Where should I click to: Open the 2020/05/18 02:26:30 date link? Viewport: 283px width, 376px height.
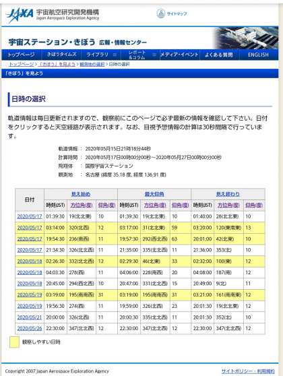[30, 261]
